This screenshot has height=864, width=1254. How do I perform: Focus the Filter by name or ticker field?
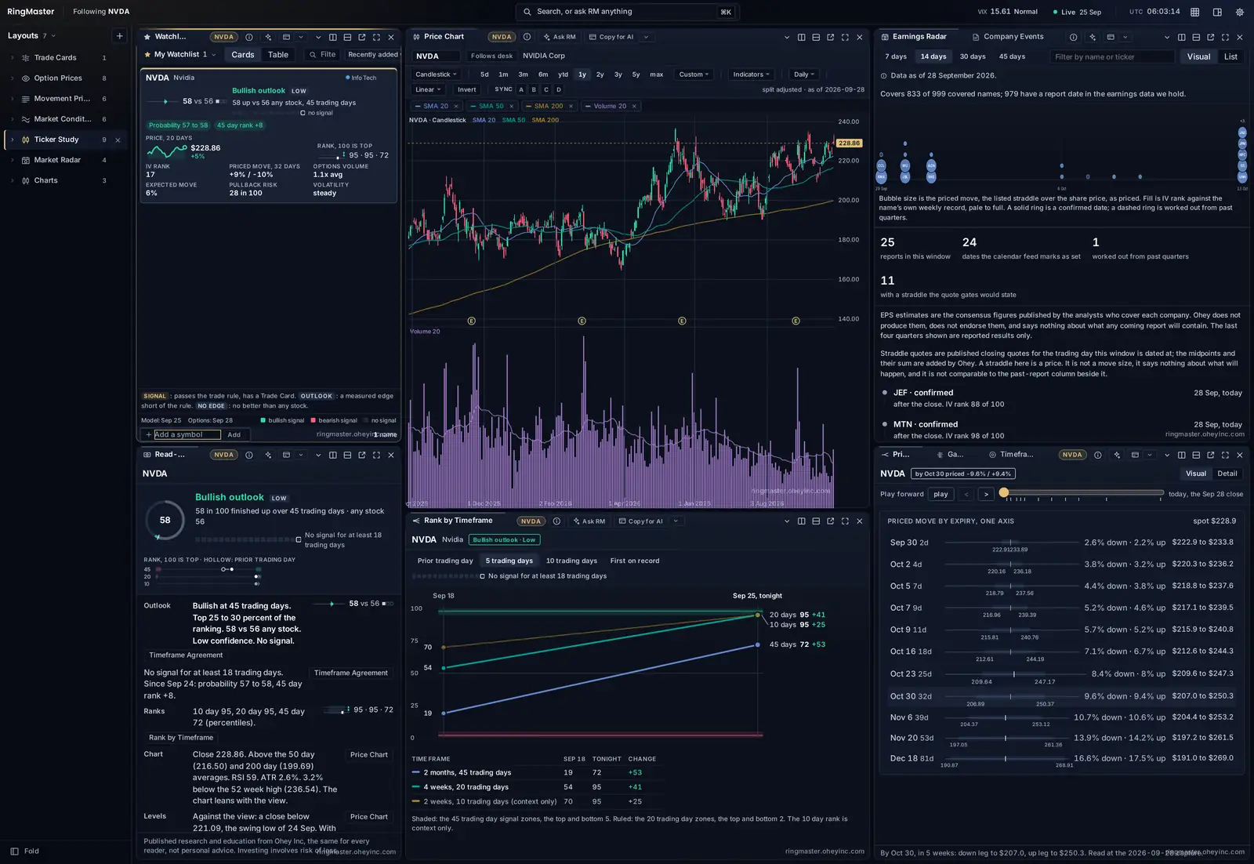(x=1112, y=56)
